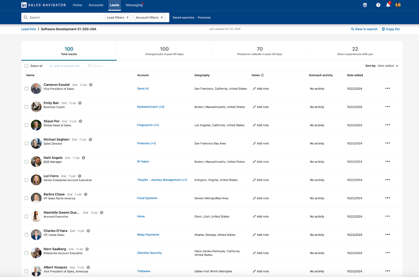419x277 pixels.
Task: Expand TheyDo - Journey Management (+1) accounts
Action: pos(162,180)
